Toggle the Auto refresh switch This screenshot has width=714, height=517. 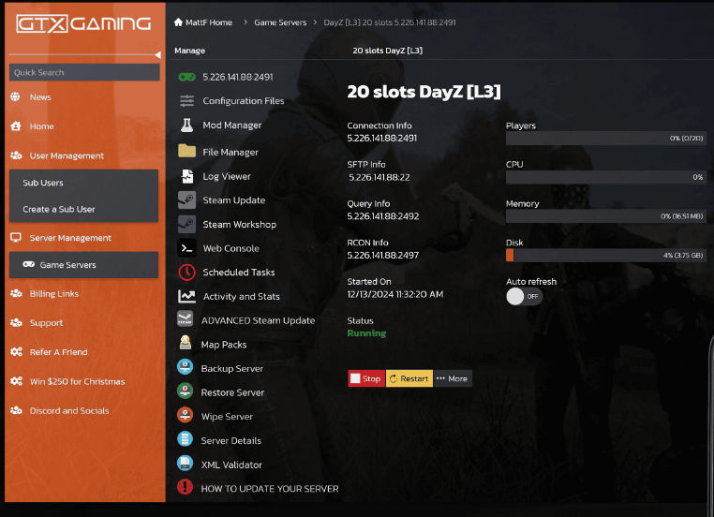(524, 296)
